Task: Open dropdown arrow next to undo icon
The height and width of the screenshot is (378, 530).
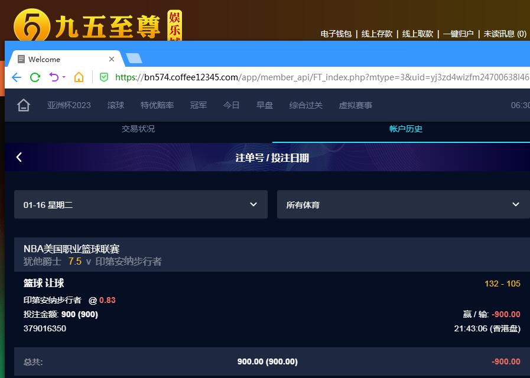Action: pyautogui.click(x=64, y=77)
